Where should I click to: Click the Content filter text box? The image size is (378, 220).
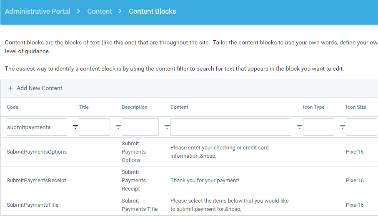[x=230, y=127]
